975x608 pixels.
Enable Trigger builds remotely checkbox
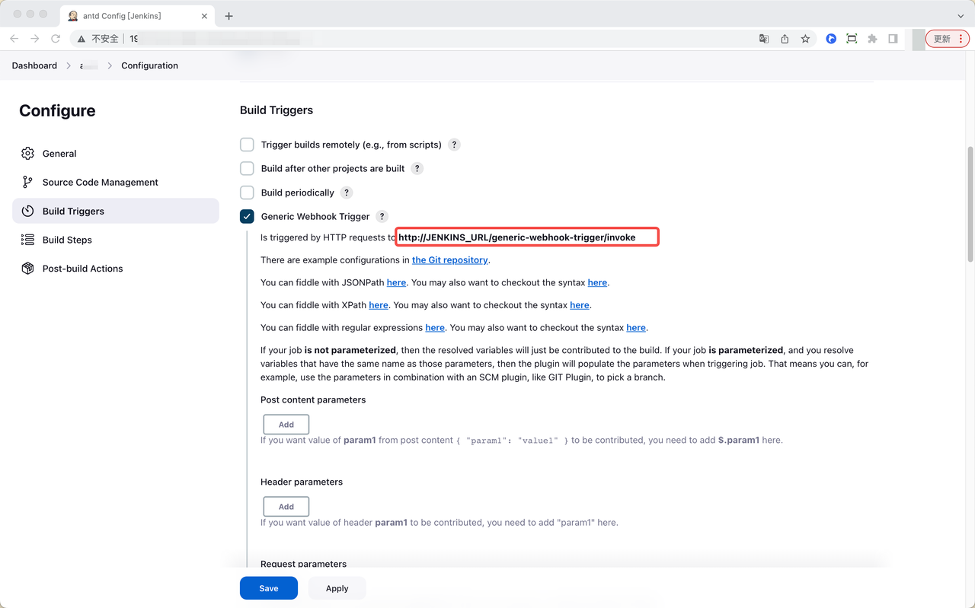[247, 145]
